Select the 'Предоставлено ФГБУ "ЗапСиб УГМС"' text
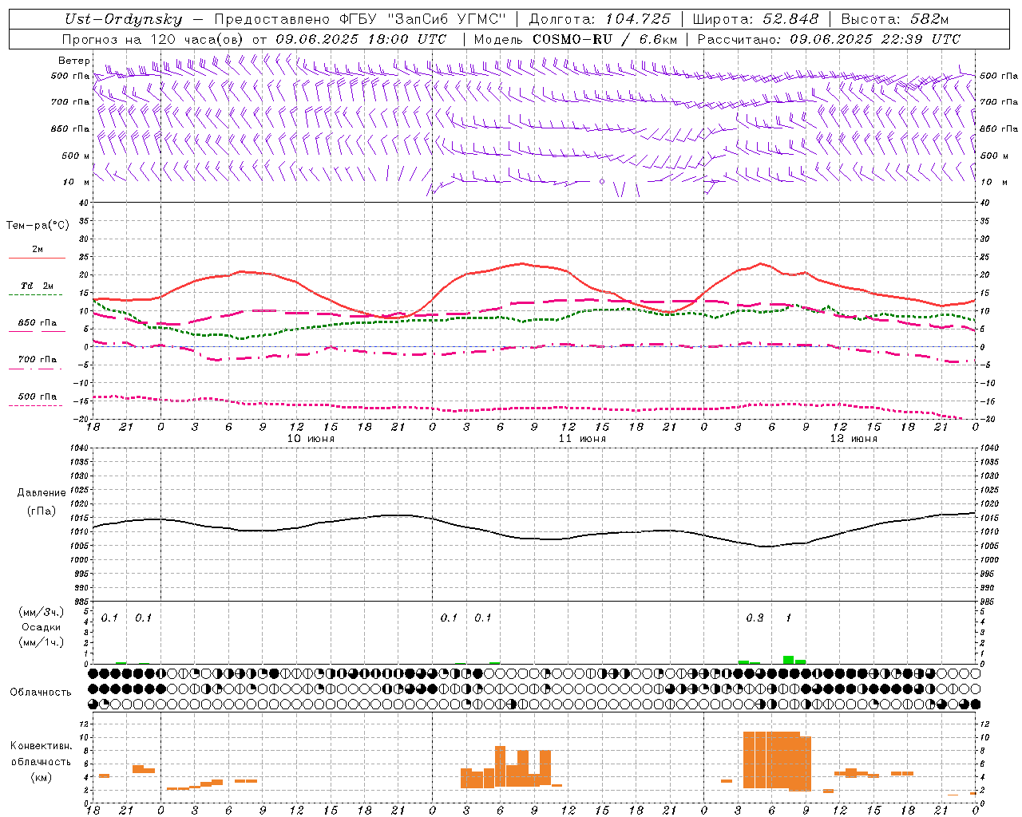Viewport: 1022px width, 817px height. 361,19
